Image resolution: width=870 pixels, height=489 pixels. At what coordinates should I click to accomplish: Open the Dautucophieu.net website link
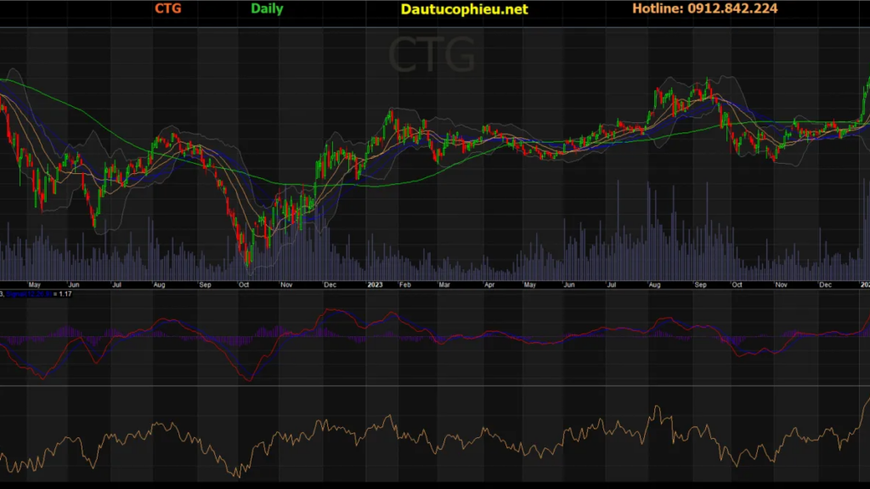pos(464,9)
